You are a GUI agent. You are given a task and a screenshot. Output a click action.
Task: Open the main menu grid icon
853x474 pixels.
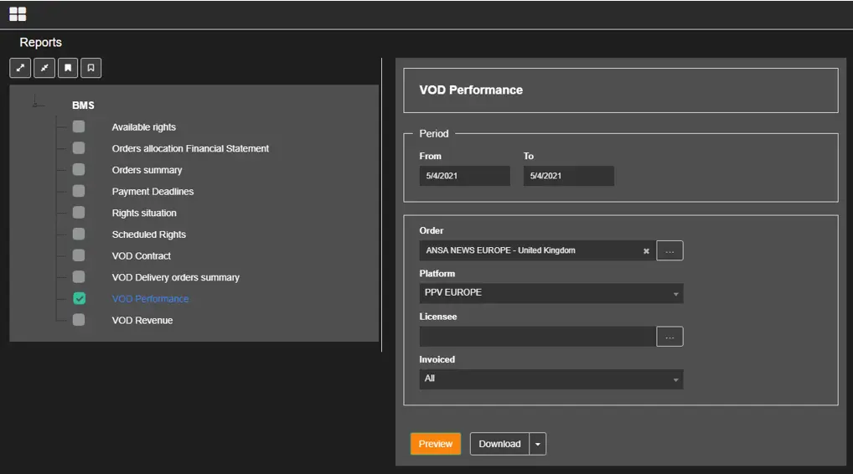[x=18, y=13]
